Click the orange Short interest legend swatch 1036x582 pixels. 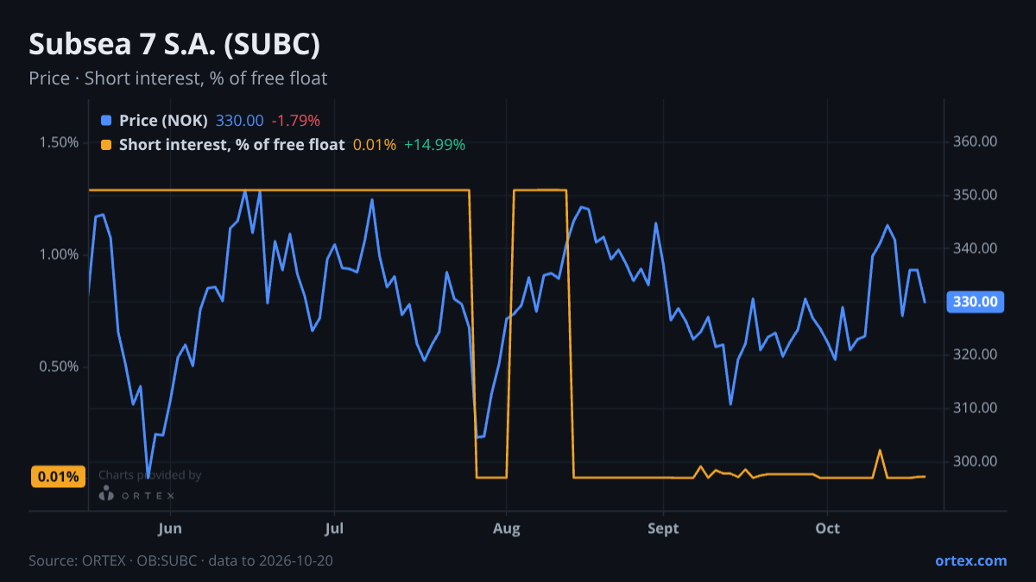click(106, 145)
